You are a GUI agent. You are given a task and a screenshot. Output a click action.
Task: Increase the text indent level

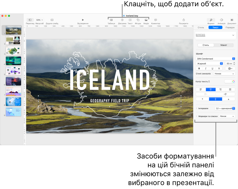[x=225, y=94]
